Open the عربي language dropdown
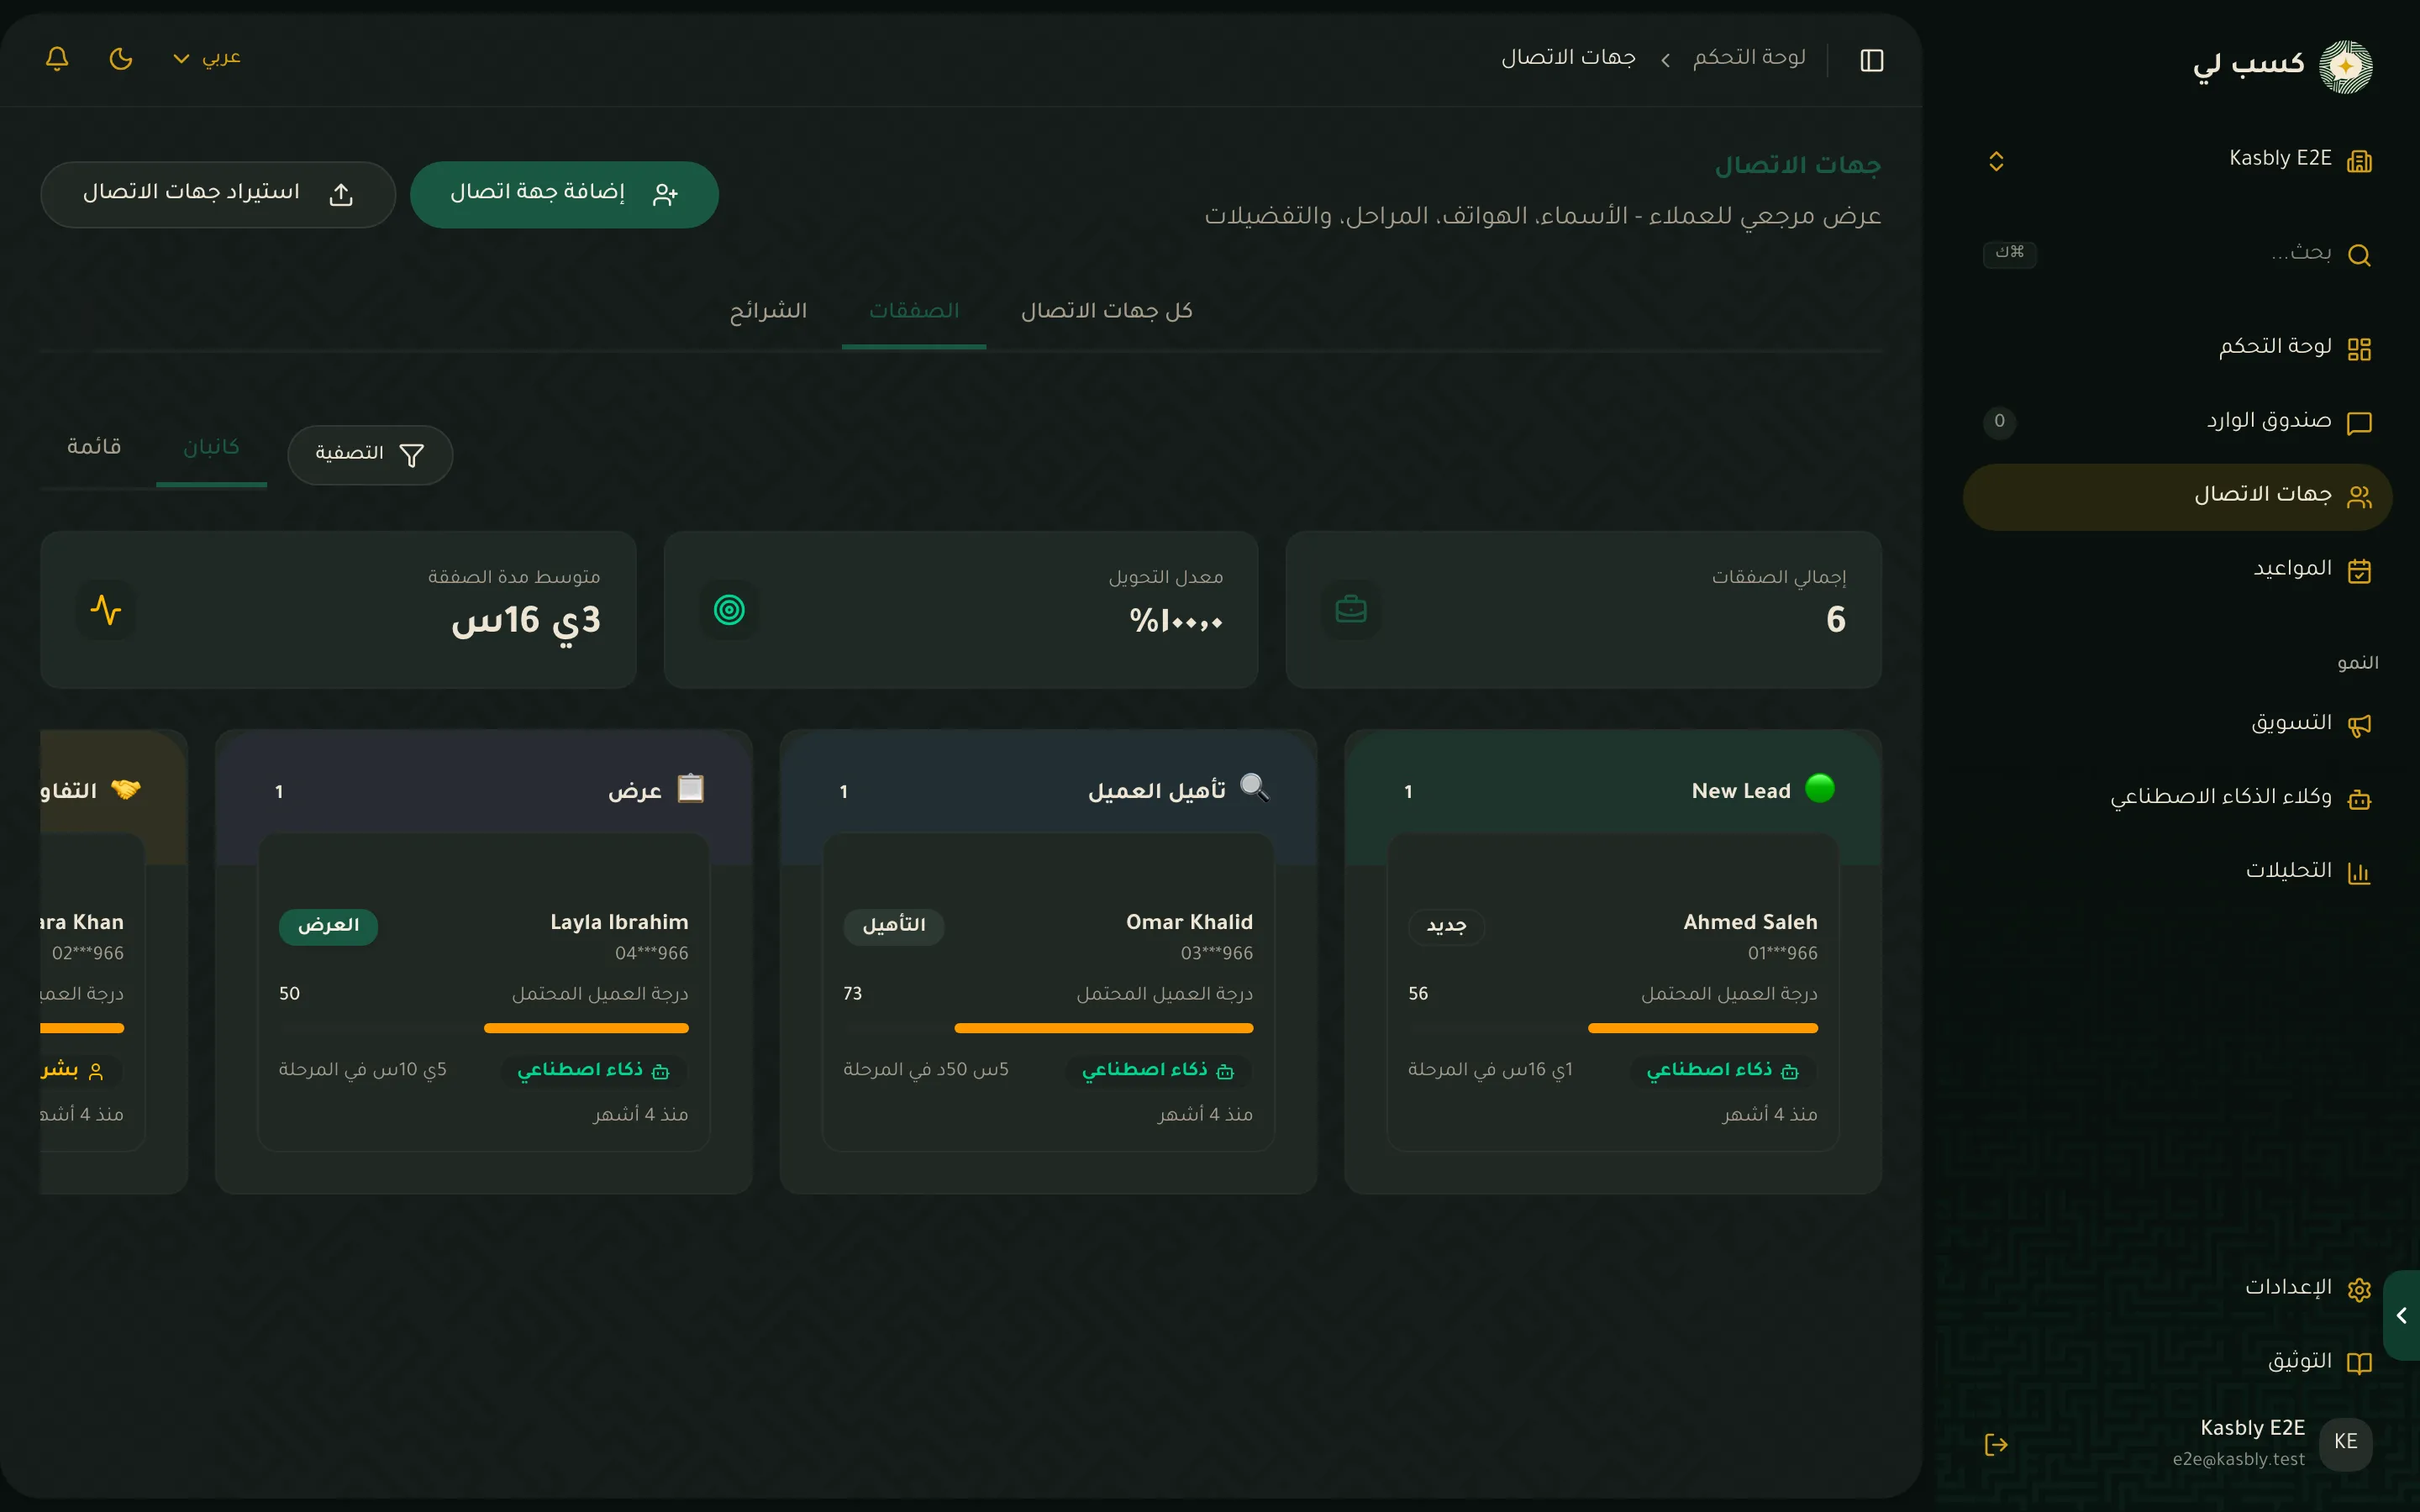The width and height of the screenshot is (2420, 1512). [207, 58]
